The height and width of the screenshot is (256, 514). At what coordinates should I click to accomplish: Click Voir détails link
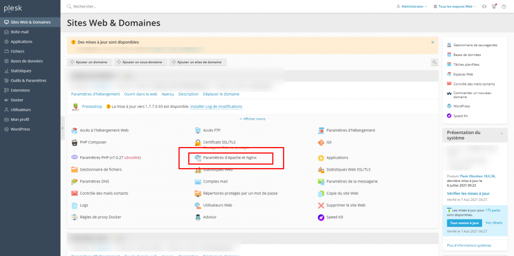pos(493,223)
